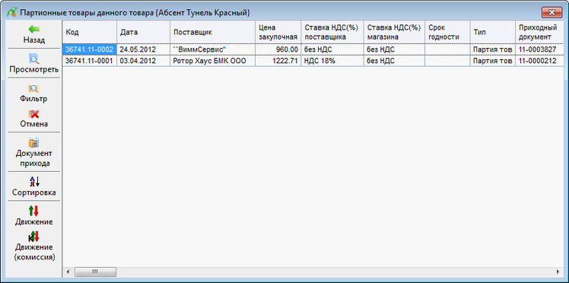Click the Срок годности column header
This screenshot has height=283, width=569.
(x=447, y=32)
